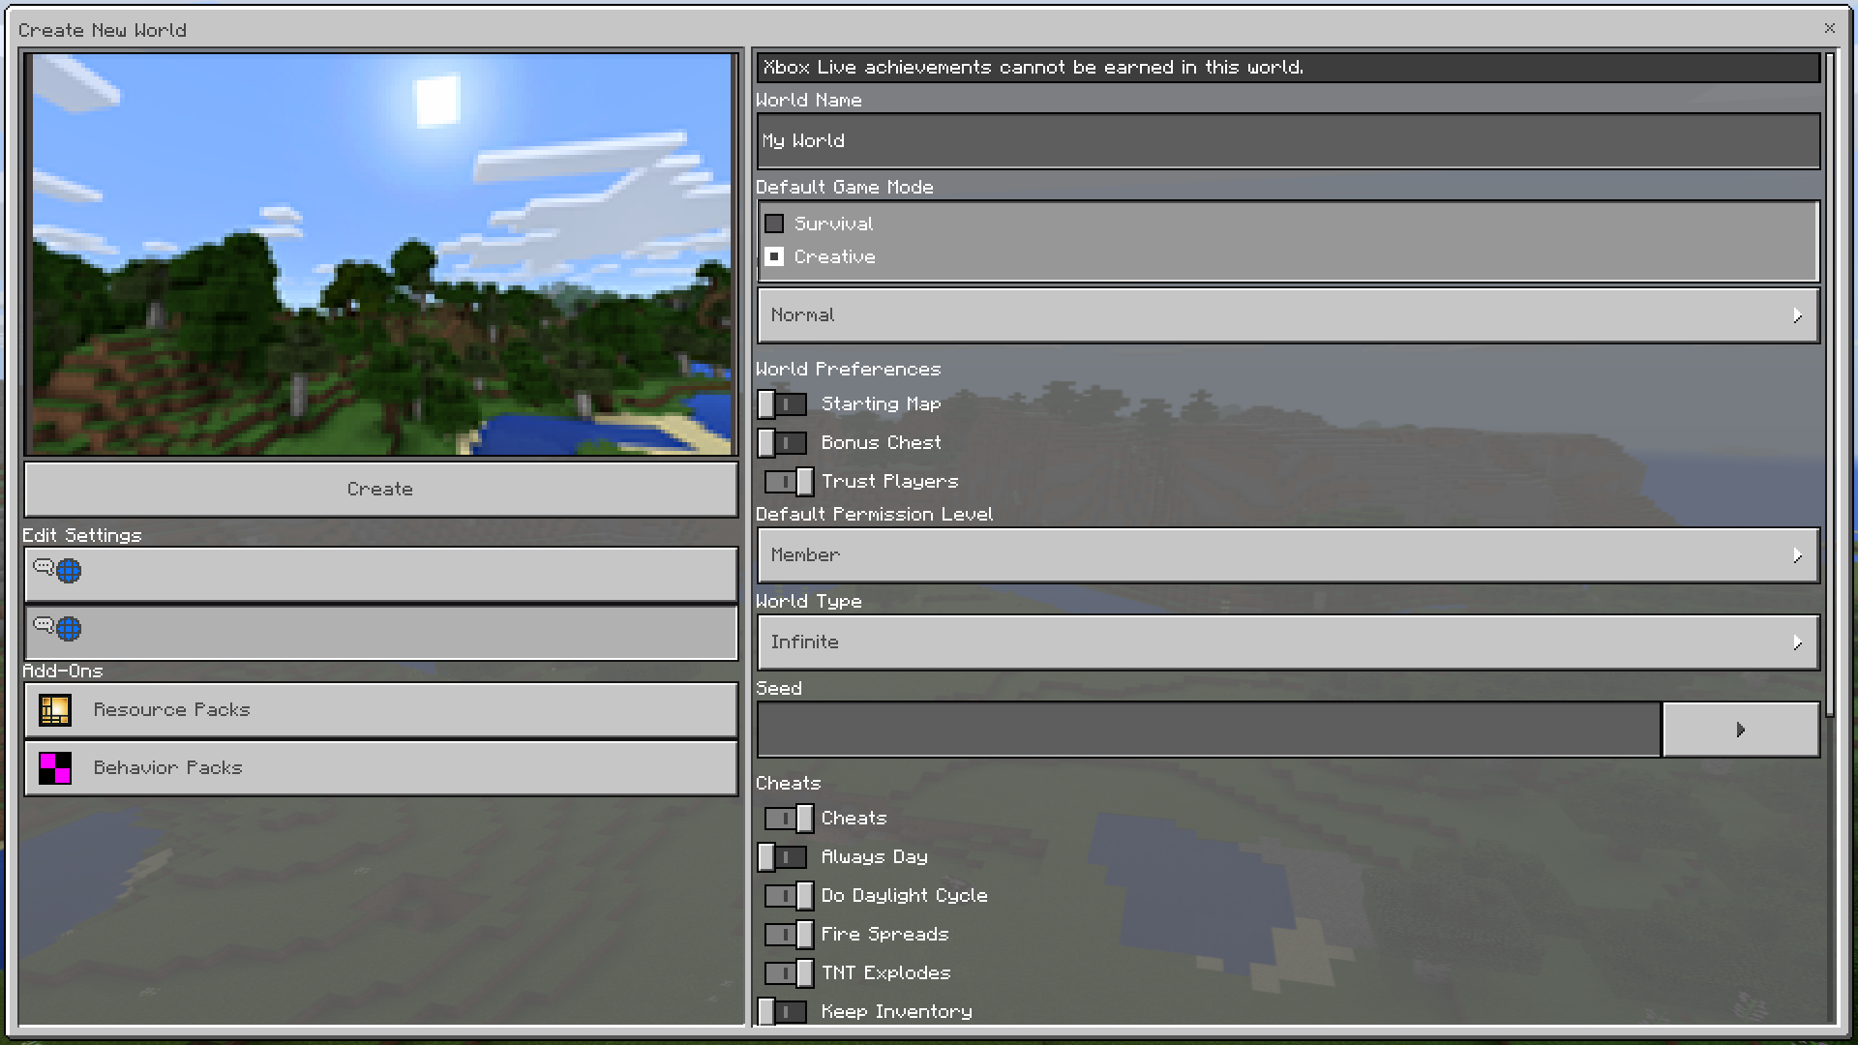Click the vertical scrollbar on settings panel
This screenshot has width=1858, height=1045.
1829,387
